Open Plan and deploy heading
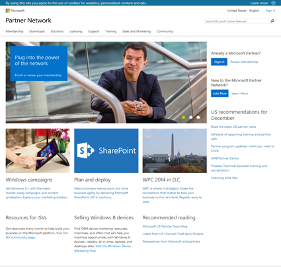The width and height of the screenshot is (281, 267). [x=93, y=180]
